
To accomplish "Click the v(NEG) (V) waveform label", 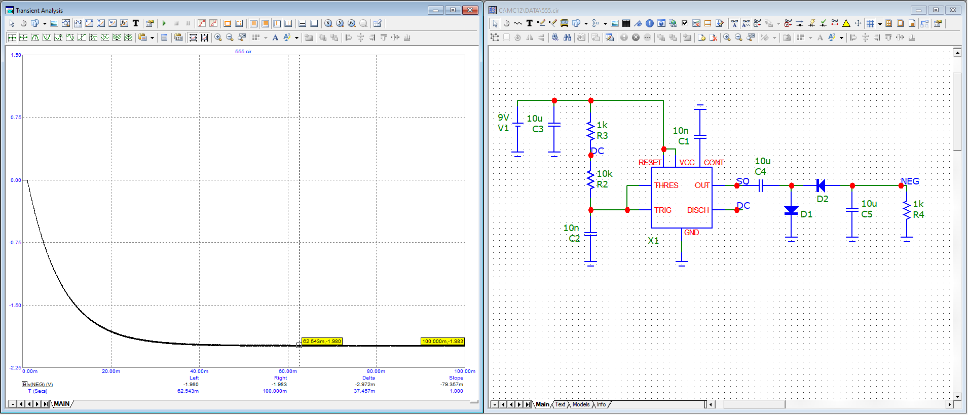I will [40, 384].
